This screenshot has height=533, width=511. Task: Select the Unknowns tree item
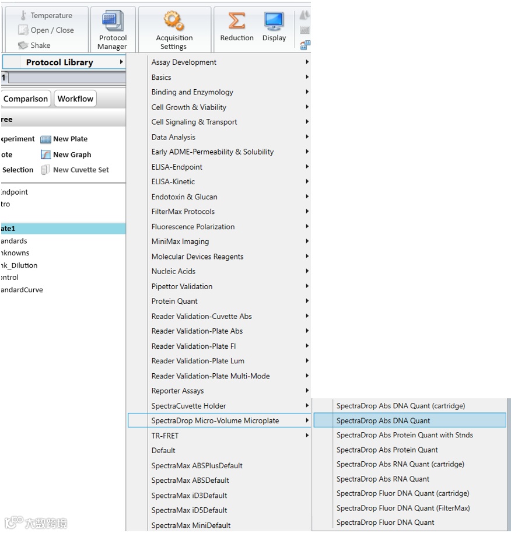pos(15,253)
